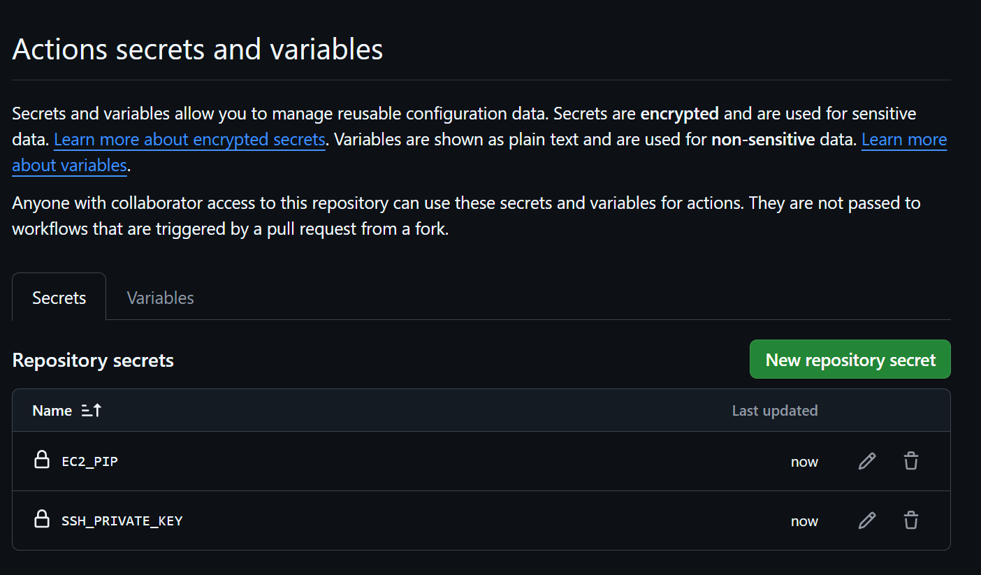Edit the SSH_PRIVATE_KEY secret with pencil icon
The image size is (981, 575).
867,521
